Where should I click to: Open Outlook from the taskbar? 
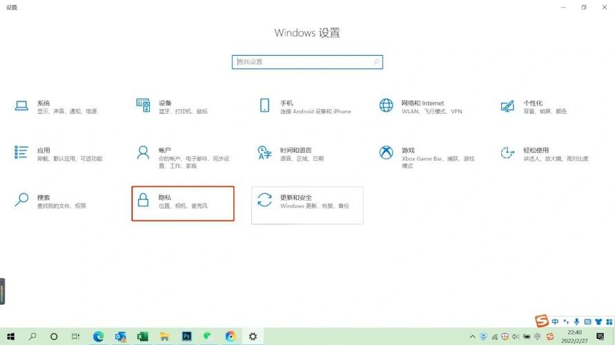click(x=120, y=337)
